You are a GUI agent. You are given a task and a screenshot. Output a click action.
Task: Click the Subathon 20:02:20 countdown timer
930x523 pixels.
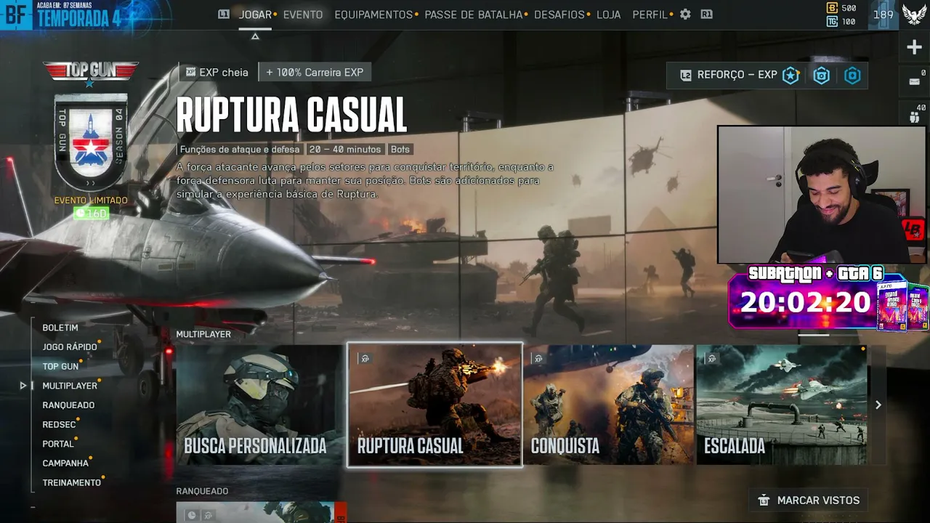tap(806, 301)
